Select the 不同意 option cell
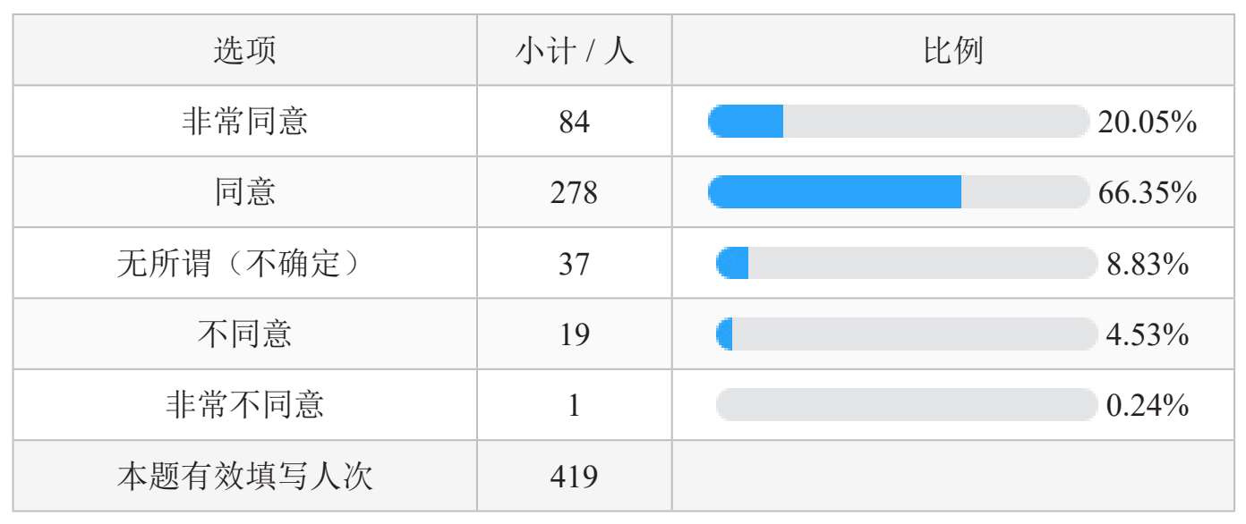Screen dimensions: 1246x524 245,334
